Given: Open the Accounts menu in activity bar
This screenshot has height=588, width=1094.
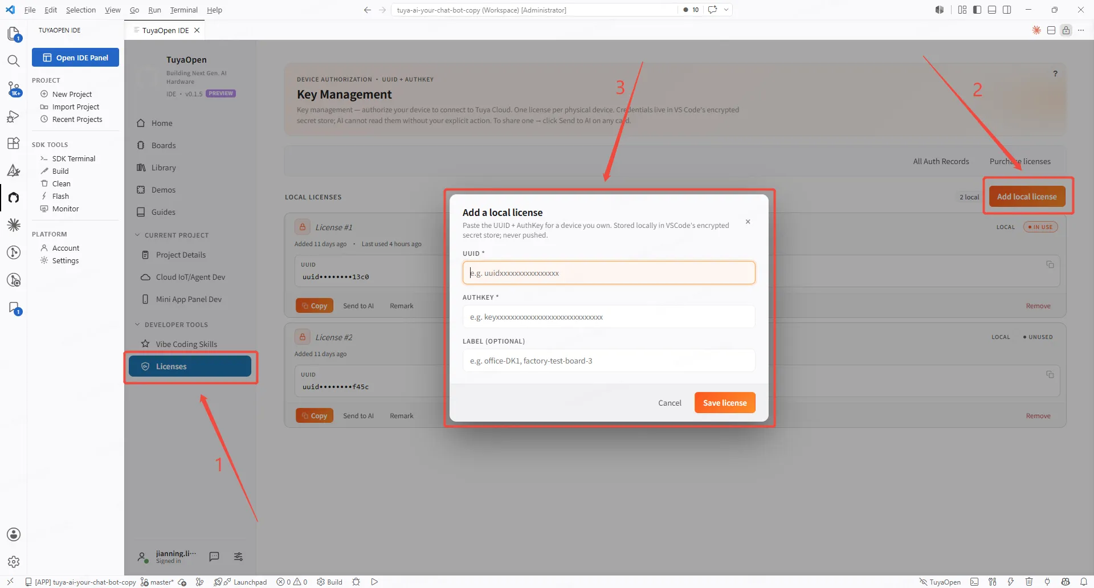Looking at the screenshot, I should click(14, 534).
